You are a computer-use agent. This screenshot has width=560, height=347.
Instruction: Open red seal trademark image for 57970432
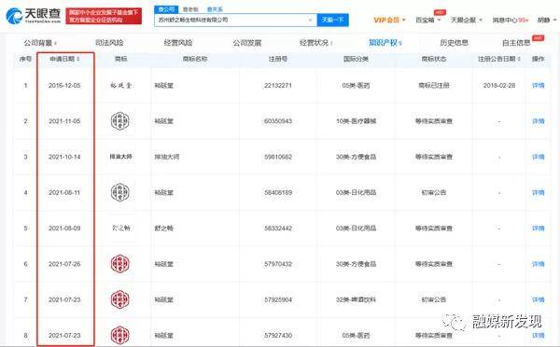tap(120, 264)
